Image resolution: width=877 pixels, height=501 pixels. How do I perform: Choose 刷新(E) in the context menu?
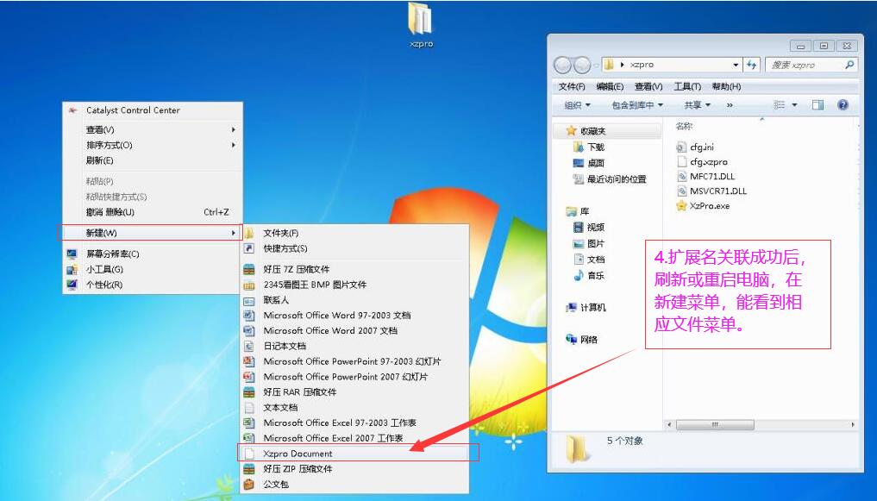[x=152, y=160]
